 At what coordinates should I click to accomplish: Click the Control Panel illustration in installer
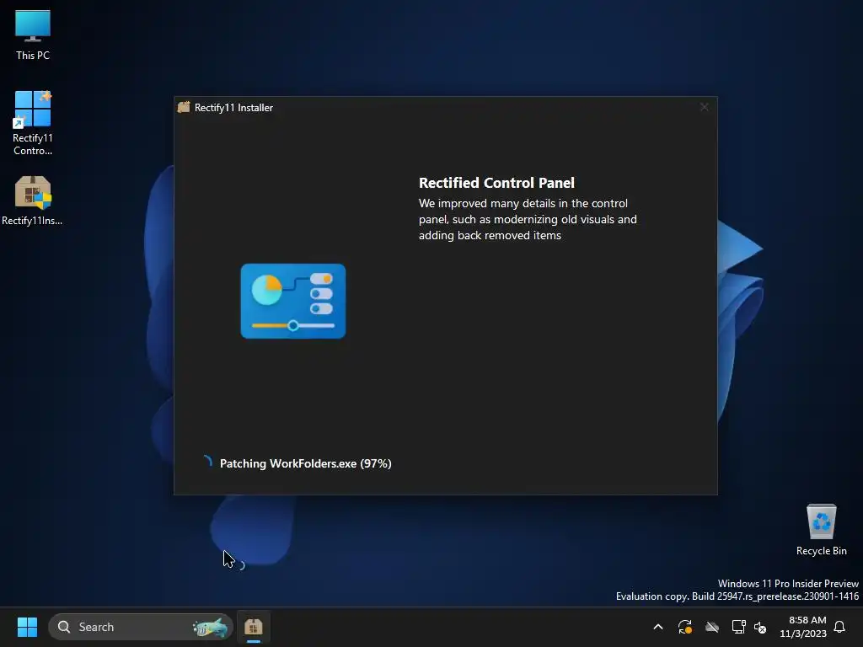coord(292,301)
